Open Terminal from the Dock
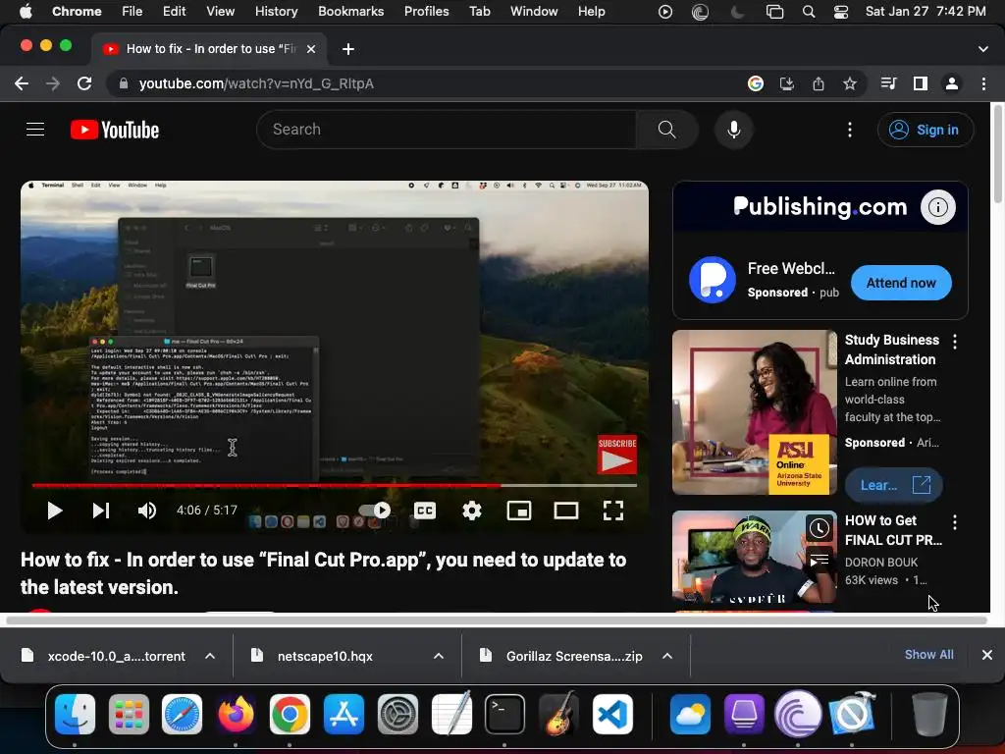Image resolution: width=1005 pixels, height=754 pixels. point(504,714)
